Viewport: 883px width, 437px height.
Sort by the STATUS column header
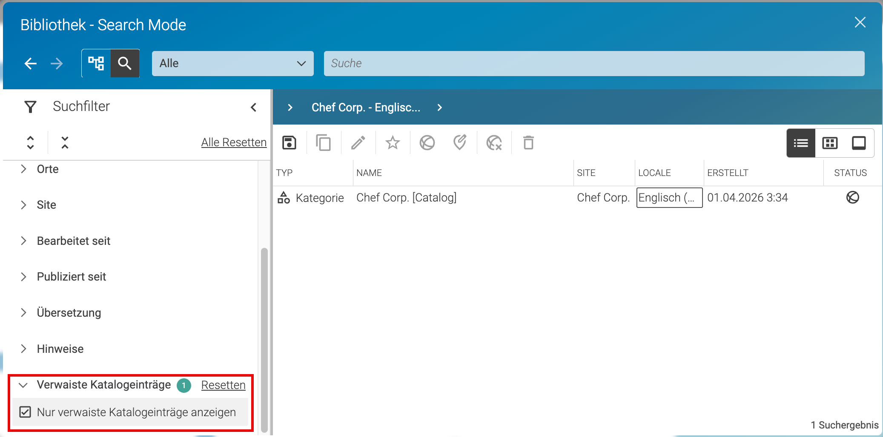[850, 173]
